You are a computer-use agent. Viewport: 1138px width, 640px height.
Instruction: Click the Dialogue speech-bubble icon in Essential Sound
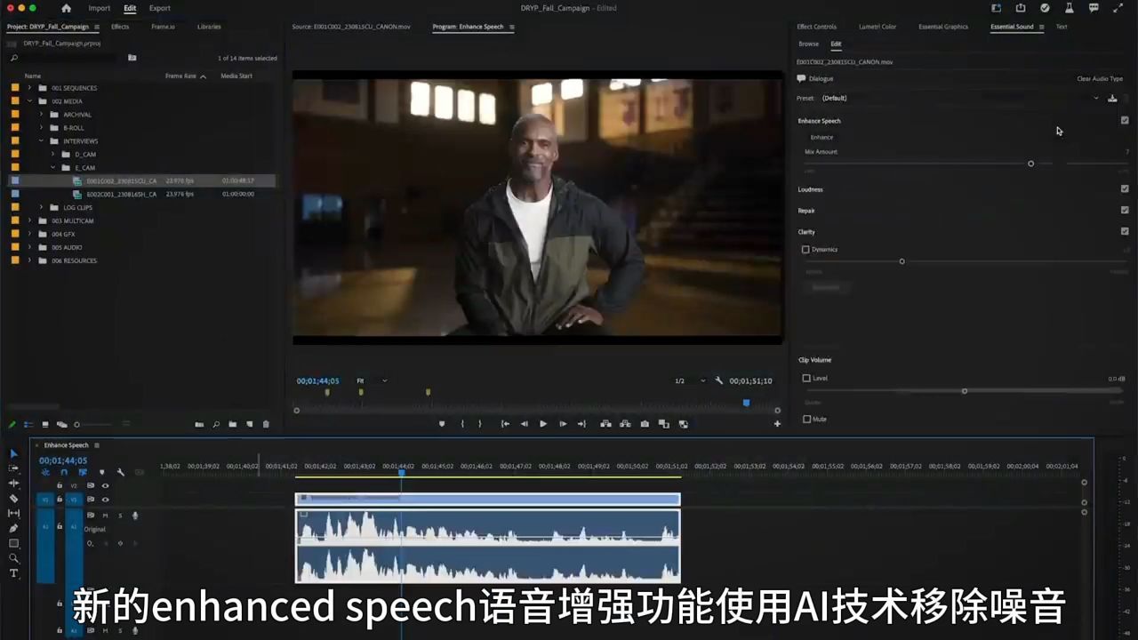click(801, 78)
